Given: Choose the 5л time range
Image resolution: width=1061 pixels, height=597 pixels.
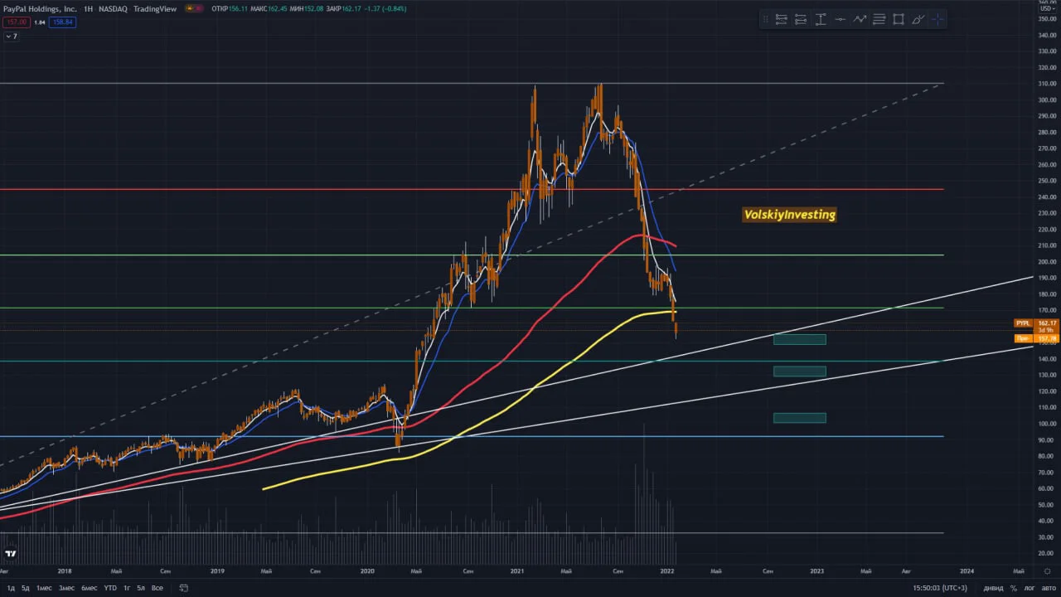Looking at the screenshot, I should 141,588.
